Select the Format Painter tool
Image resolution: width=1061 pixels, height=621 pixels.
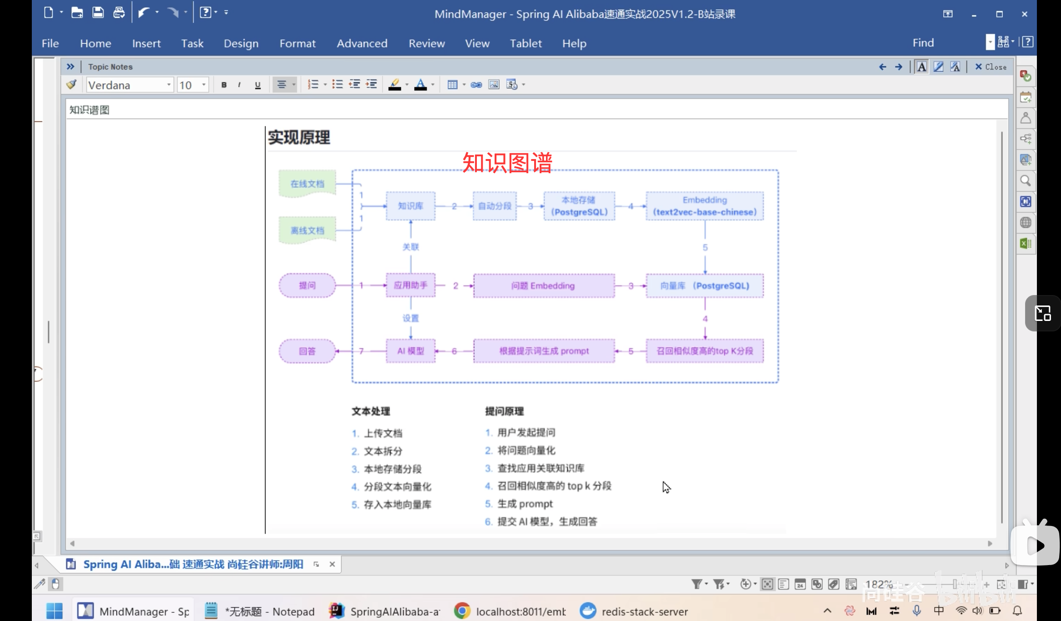(71, 84)
